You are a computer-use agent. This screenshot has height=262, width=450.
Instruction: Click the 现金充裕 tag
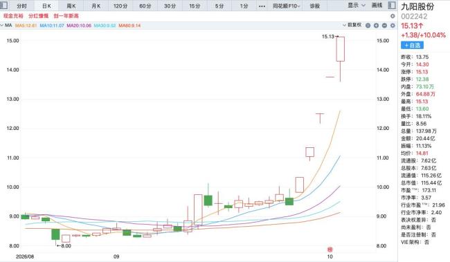pyautogui.click(x=13, y=16)
